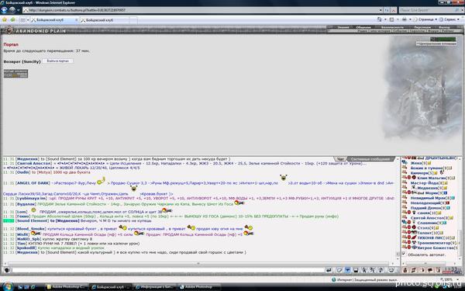Switch to the second Бойцовский клуб tab
This screenshot has width=465, height=291.
click(104, 20)
